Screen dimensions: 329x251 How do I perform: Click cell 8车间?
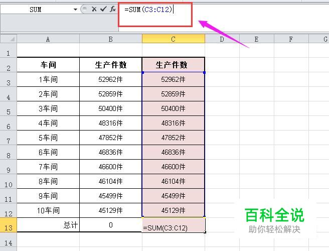point(48,181)
